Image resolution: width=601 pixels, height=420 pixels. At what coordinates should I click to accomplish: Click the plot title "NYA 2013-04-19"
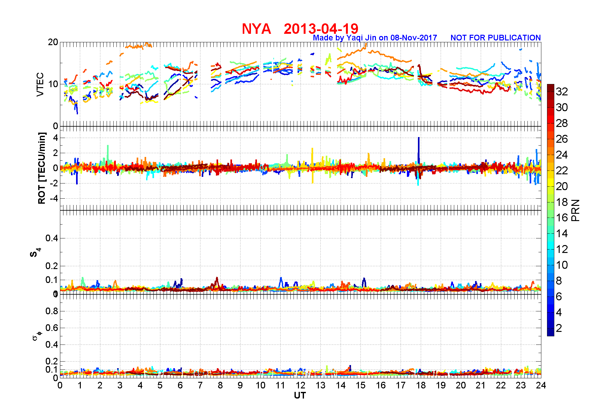coord(300,29)
